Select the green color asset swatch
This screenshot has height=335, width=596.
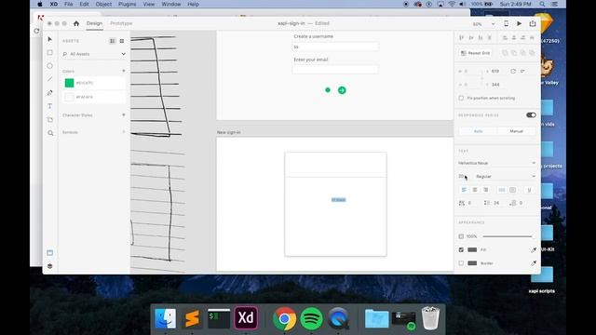69,83
